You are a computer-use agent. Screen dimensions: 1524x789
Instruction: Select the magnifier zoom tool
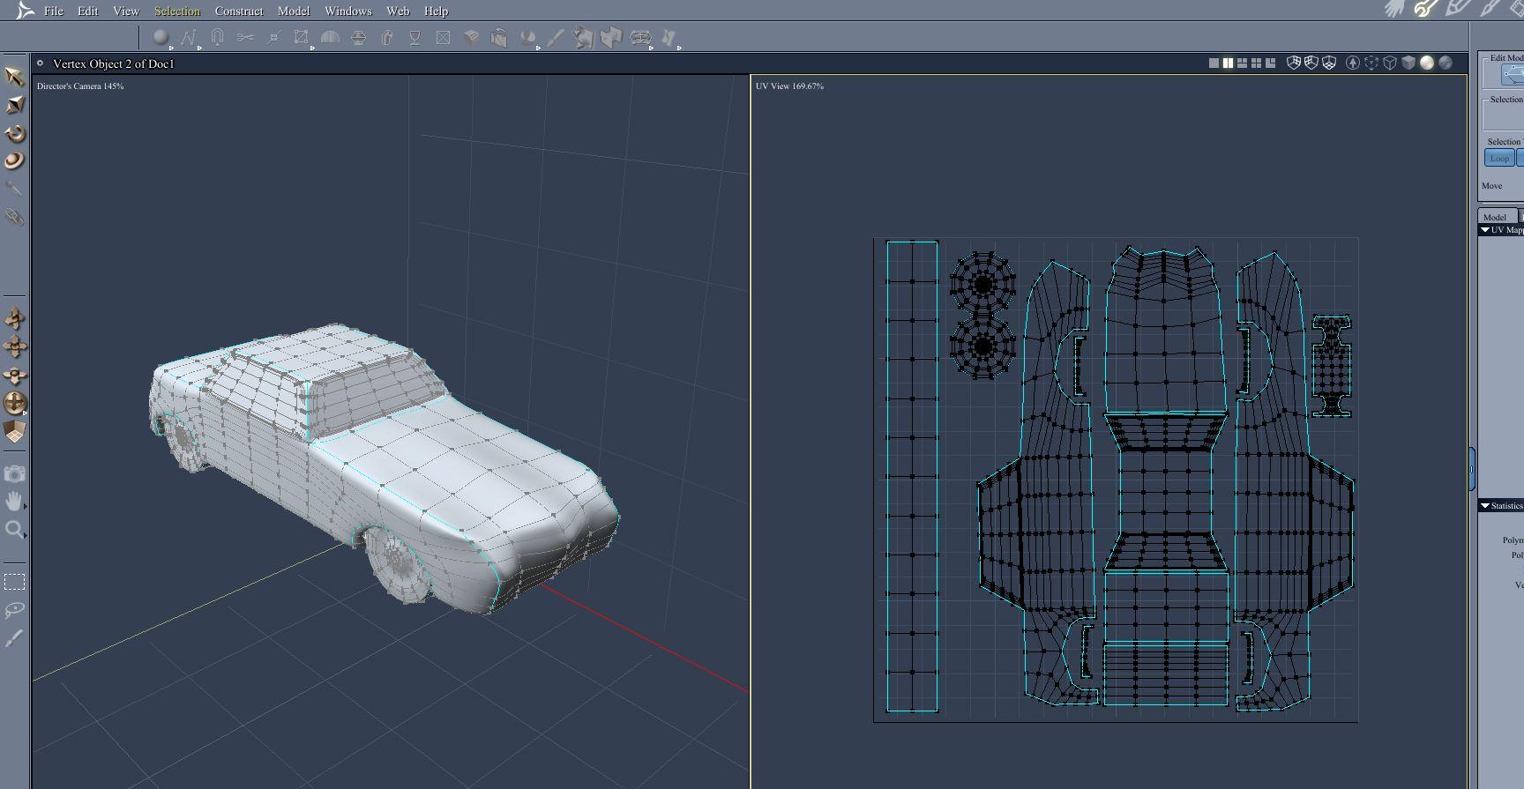tap(13, 530)
